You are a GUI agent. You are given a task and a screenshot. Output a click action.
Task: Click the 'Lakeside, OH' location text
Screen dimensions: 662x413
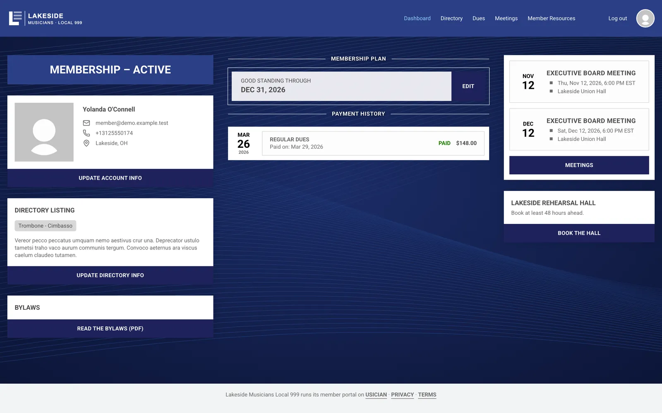(112, 143)
